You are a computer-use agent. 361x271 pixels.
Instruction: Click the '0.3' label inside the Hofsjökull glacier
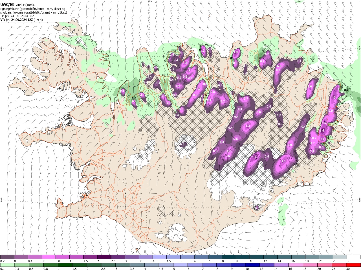click(182, 144)
